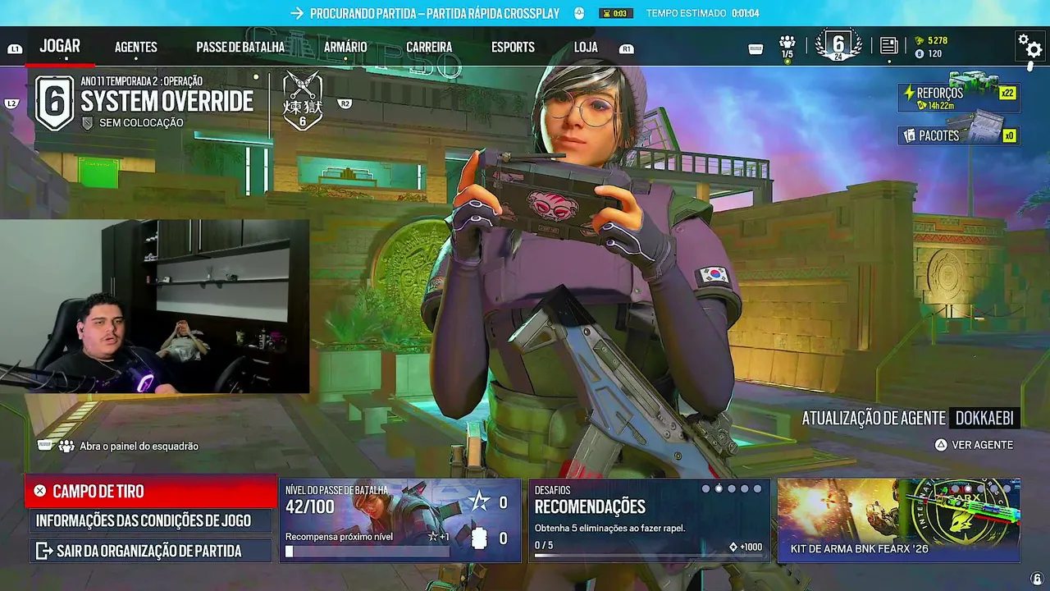Open the Esports tab
This screenshot has height=591, width=1050.
click(x=513, y=48)
